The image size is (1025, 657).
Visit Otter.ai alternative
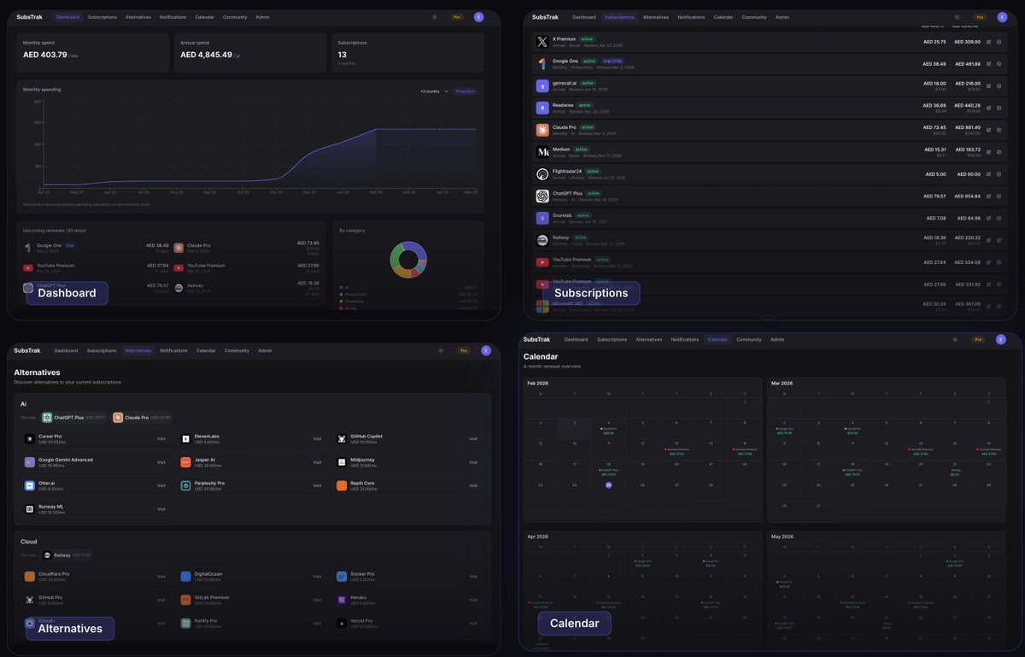pos(161,485)
